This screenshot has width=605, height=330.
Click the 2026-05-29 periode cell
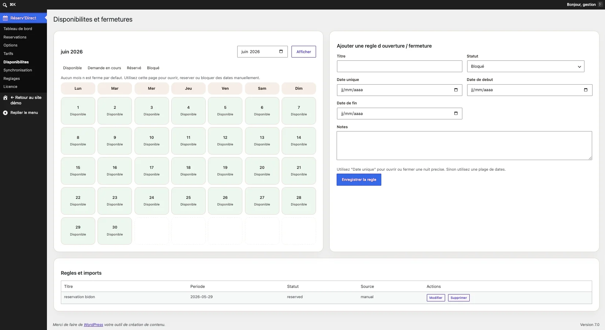tap(201, 297)
